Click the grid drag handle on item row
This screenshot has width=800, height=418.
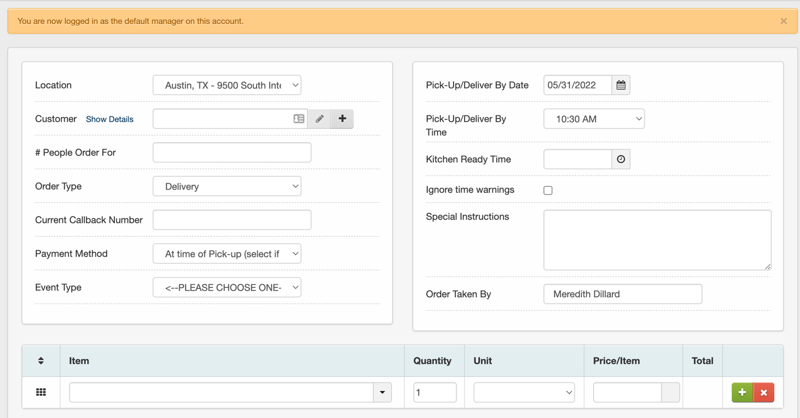[41, 392]
